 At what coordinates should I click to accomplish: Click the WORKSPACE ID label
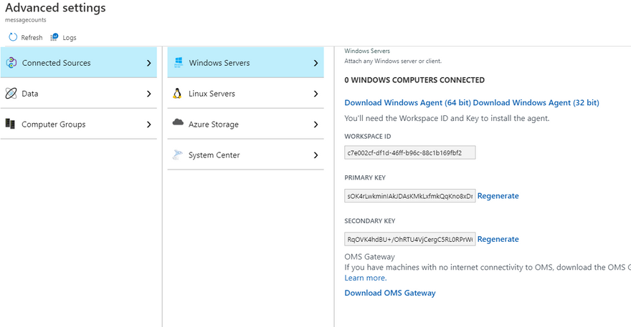pyautogui.click(x=367, y=136)
